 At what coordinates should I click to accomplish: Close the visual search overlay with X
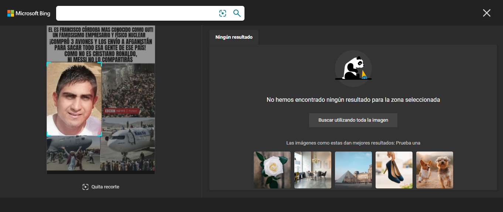tap(487, 13)
